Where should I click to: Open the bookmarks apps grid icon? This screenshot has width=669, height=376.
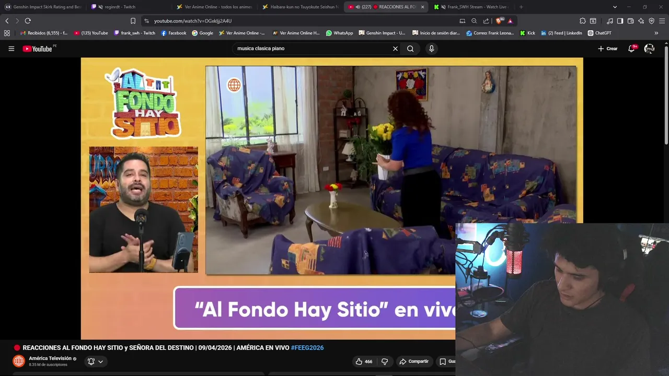[x=7, y=33]
